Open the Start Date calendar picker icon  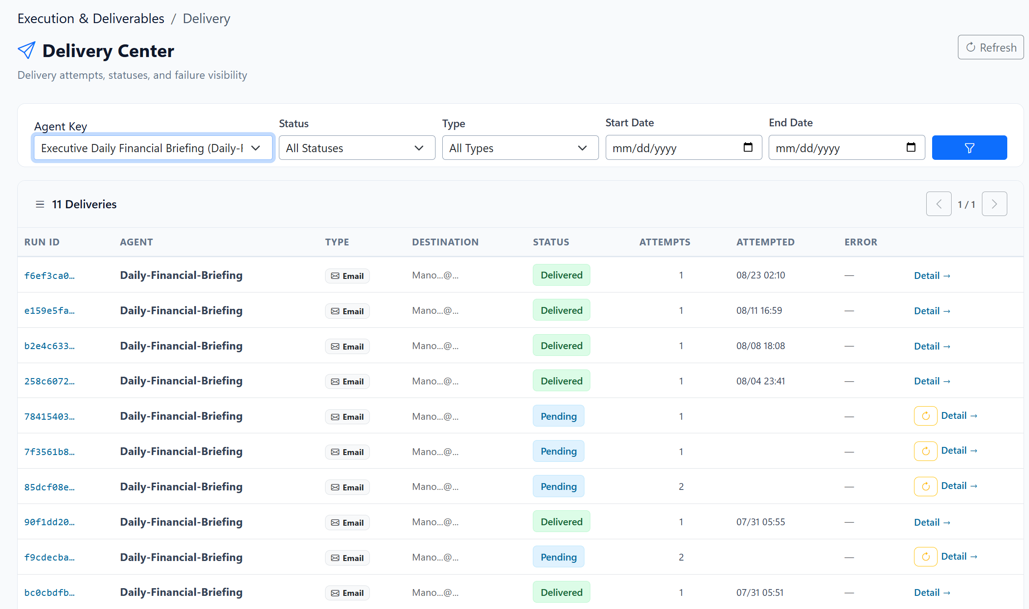[748, 147]
